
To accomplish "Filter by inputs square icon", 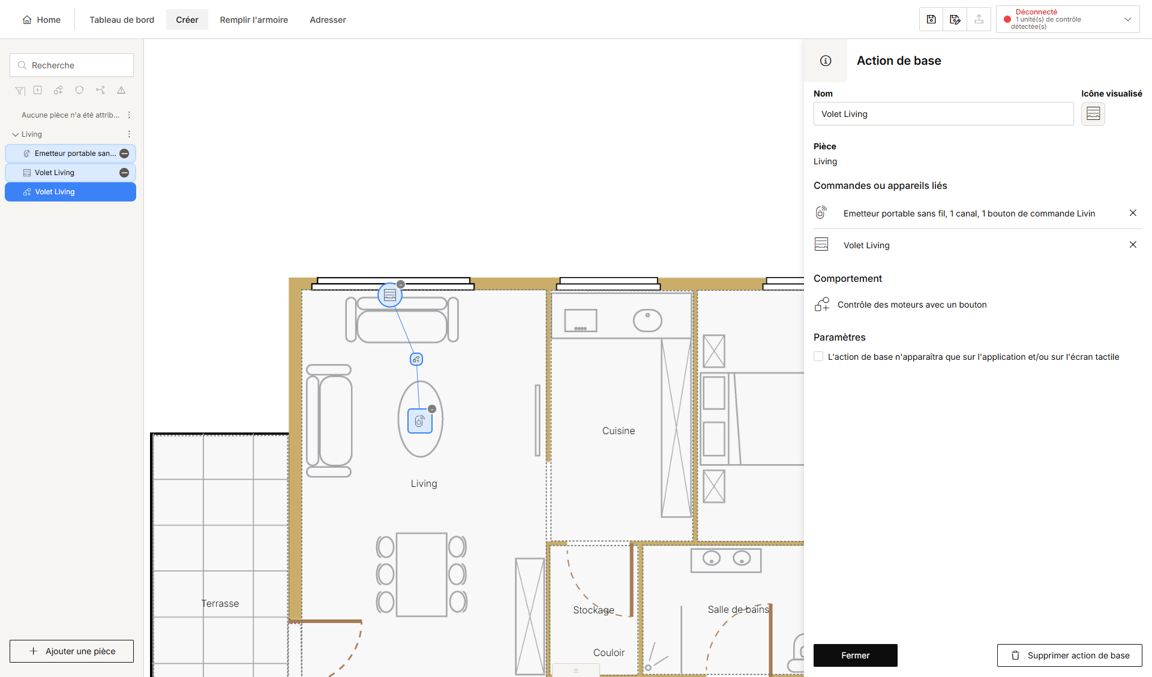I will tap(38, 90).
